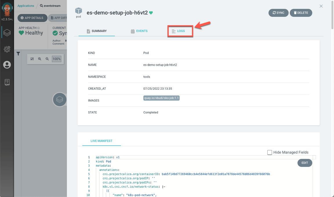Close the pod details panel
The width and height of the screenshot is (334, 197).
[x=321, y=6]
